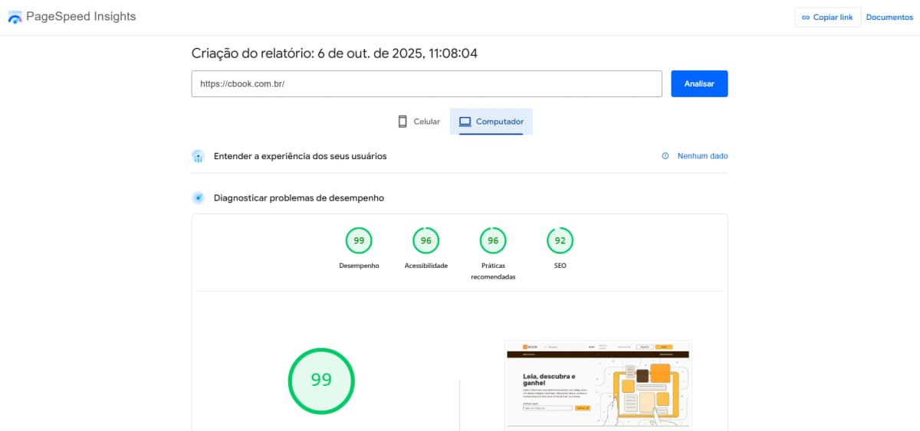Click the PageSpeed Insights logo icon
Screen dimensions: 920x431
pyautogui.click(x=15, y=17)
